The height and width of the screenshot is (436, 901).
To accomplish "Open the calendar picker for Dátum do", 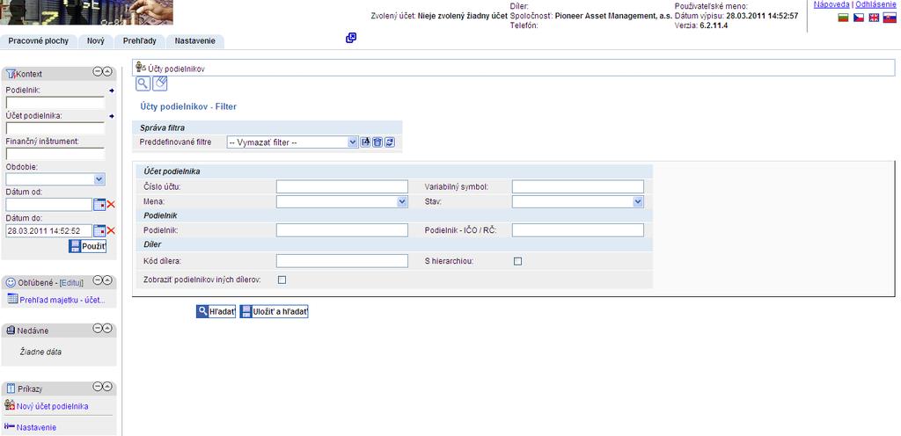I will [99, 230].
